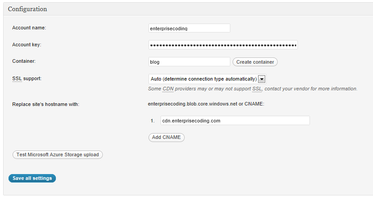The width and height of the screenshot is (373, 199).
Task: Click the SSL abbreviation in the SSL support label
Action: click(x=17, y=79)
